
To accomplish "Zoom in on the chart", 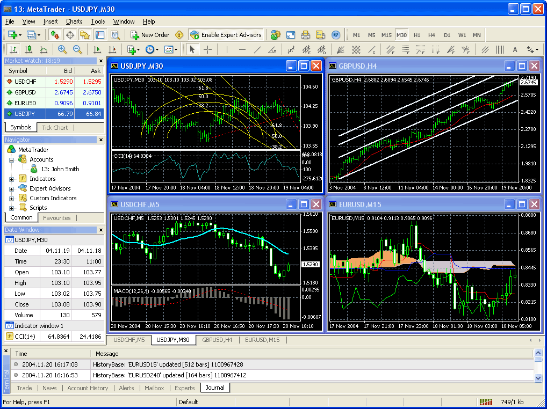I will coord(62,49).
